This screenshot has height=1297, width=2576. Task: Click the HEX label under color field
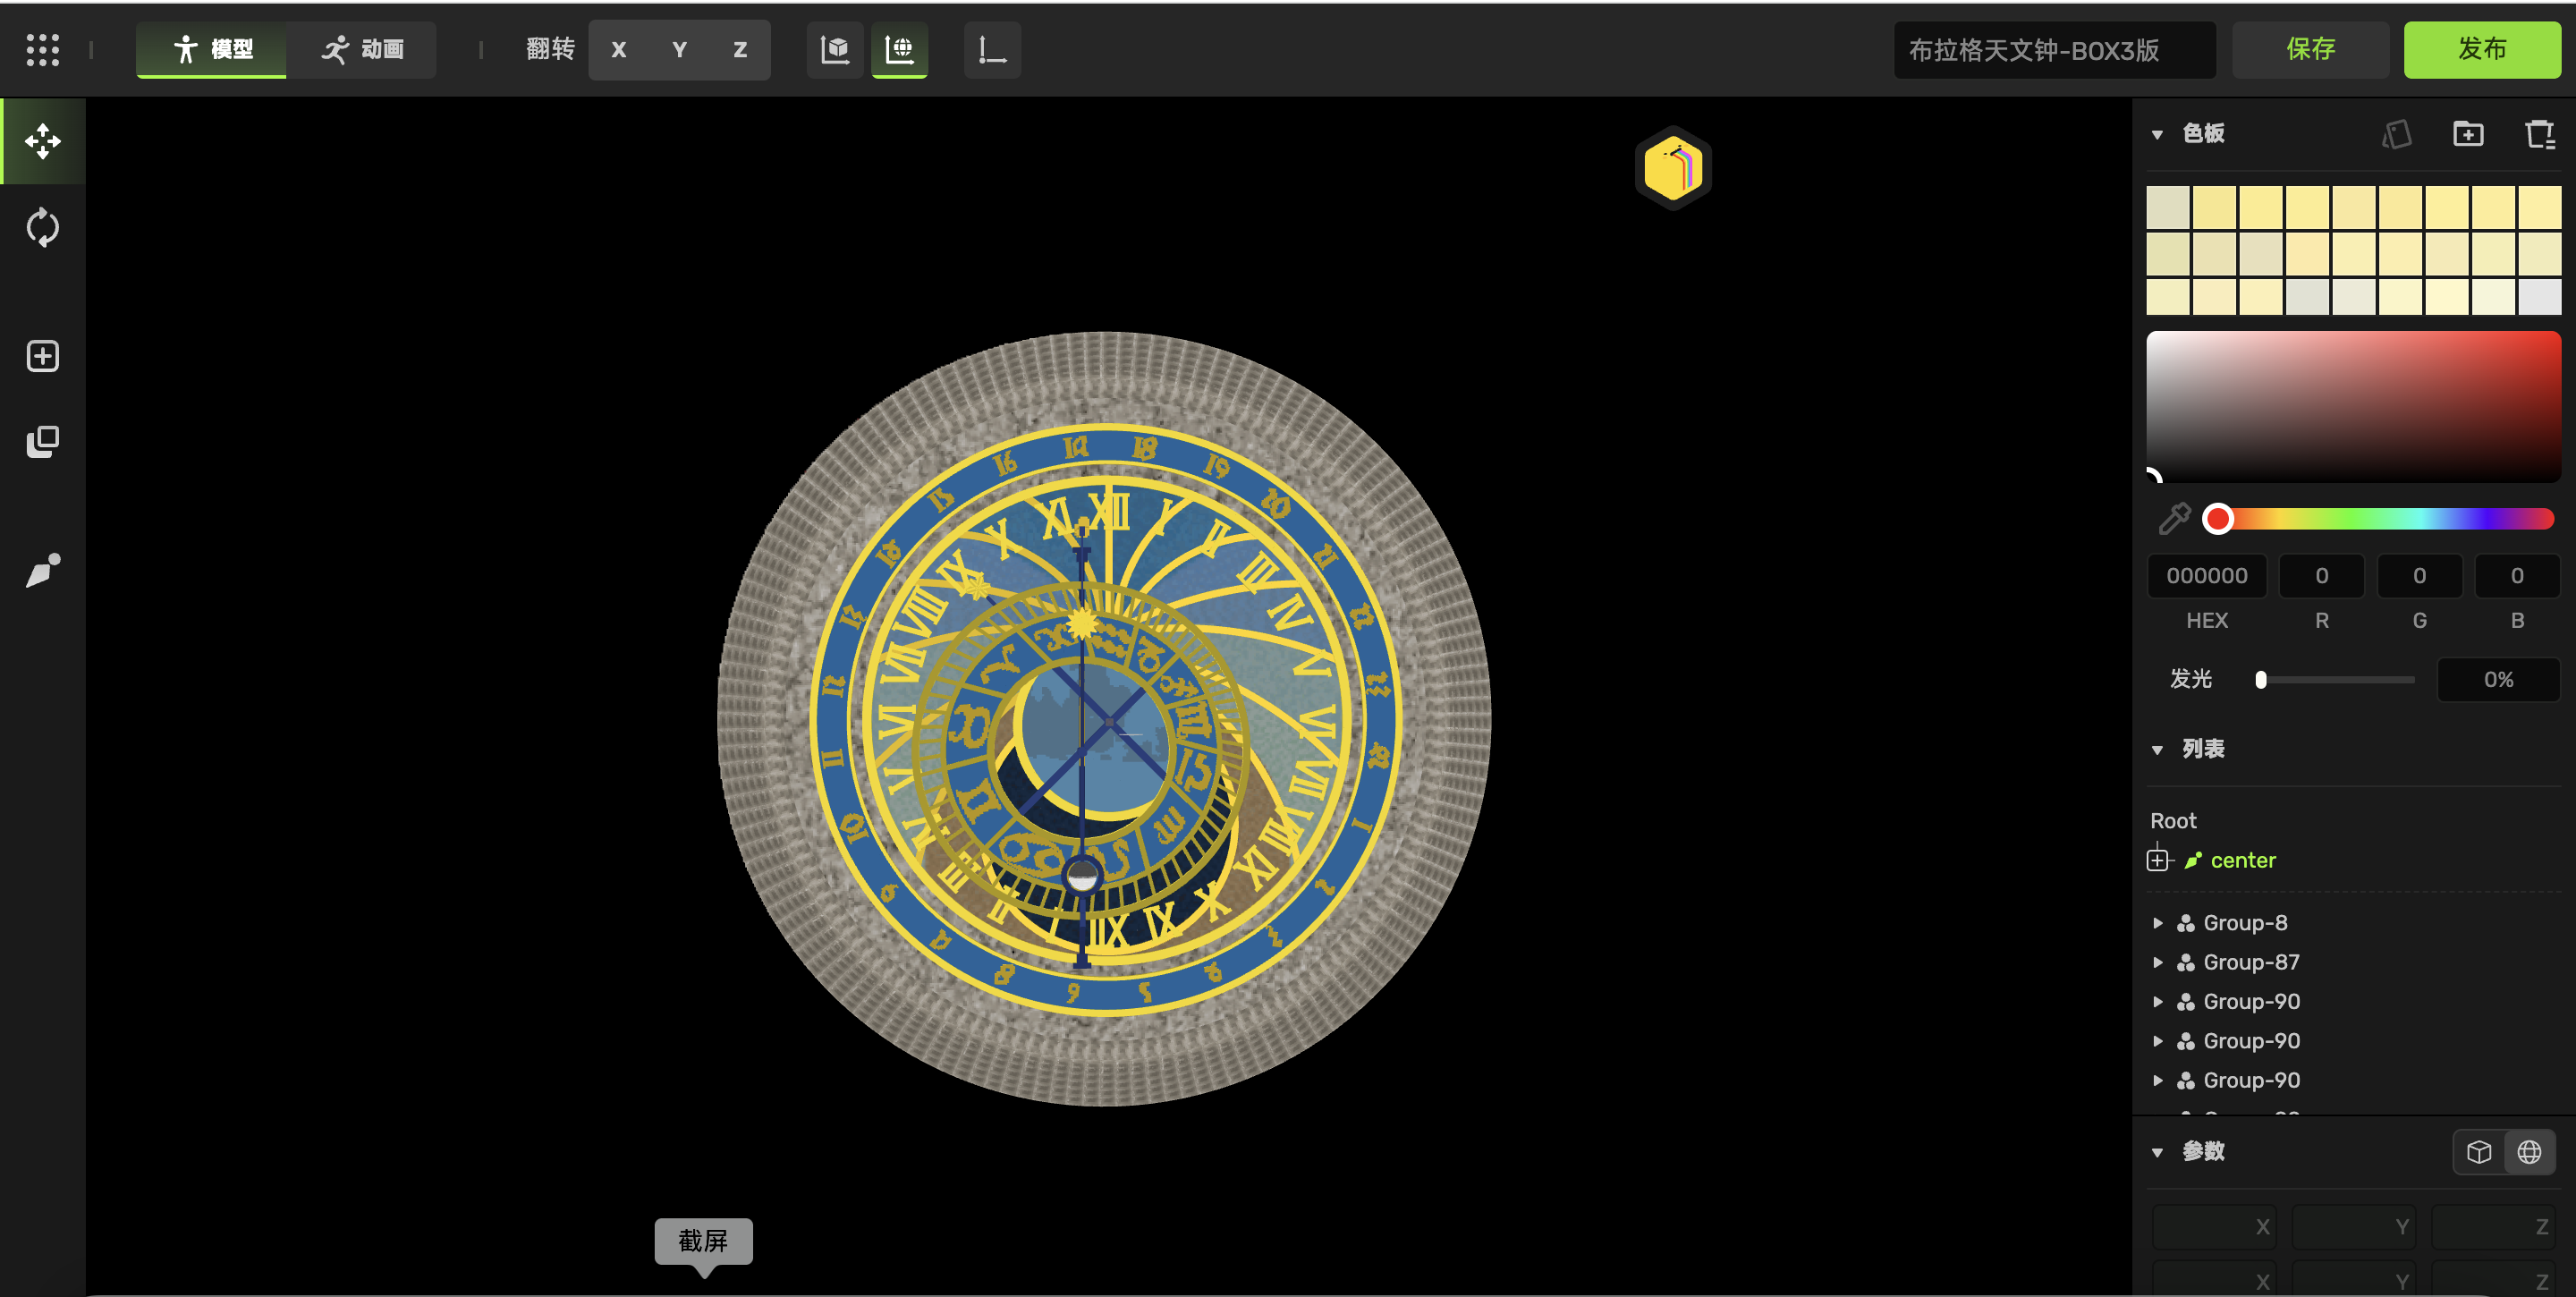click(2207, 621)
